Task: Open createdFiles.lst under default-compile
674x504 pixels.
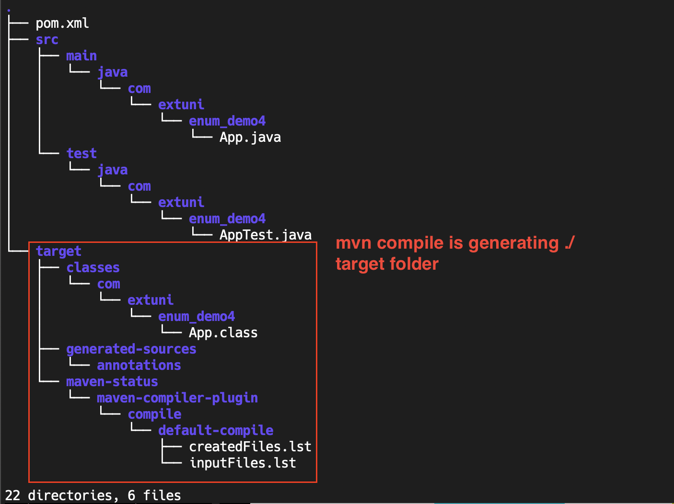Action: (250, 447)
